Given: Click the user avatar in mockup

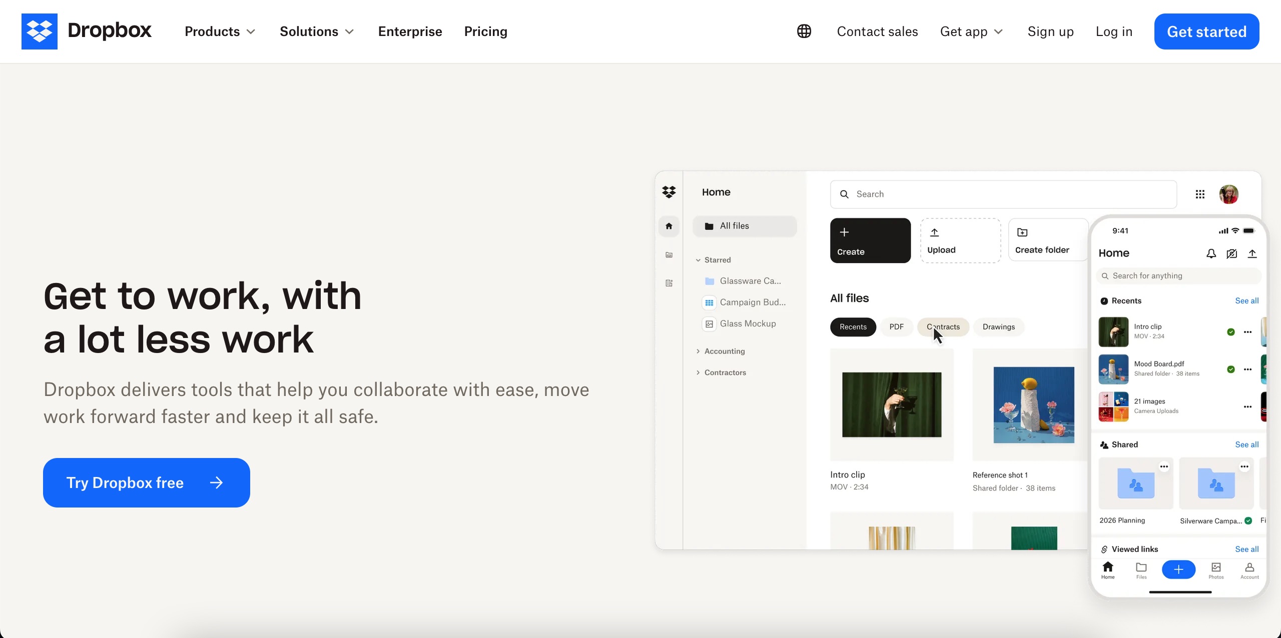Looking at the screenshot, I should click(1229, 194).
